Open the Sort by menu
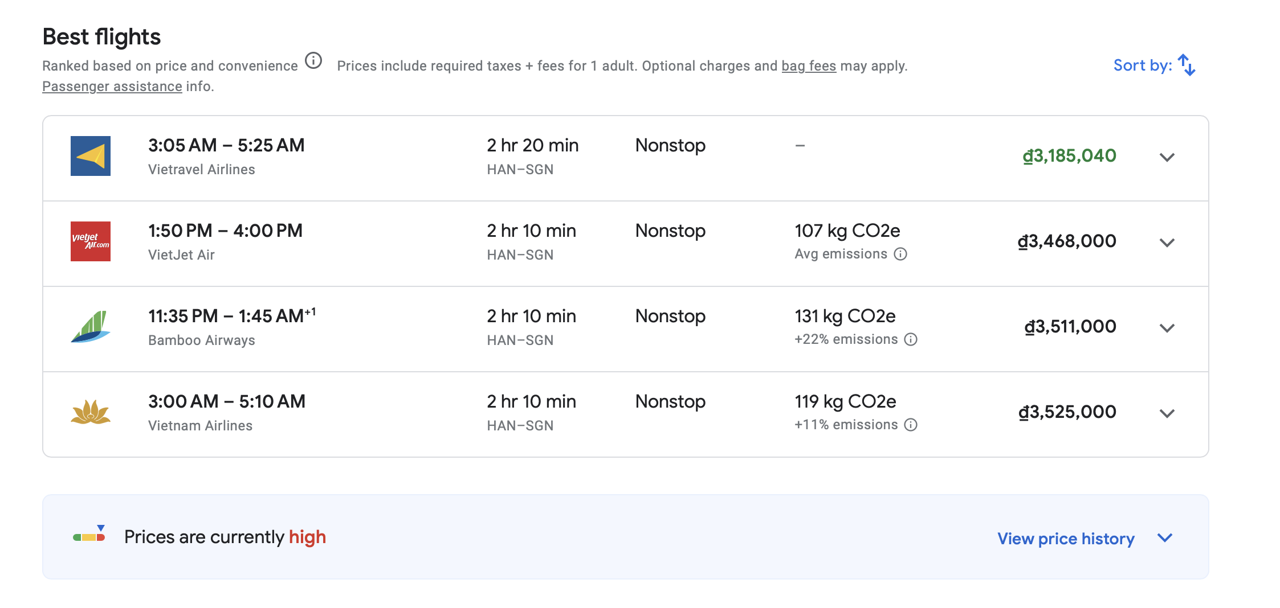 [1154, 65]
